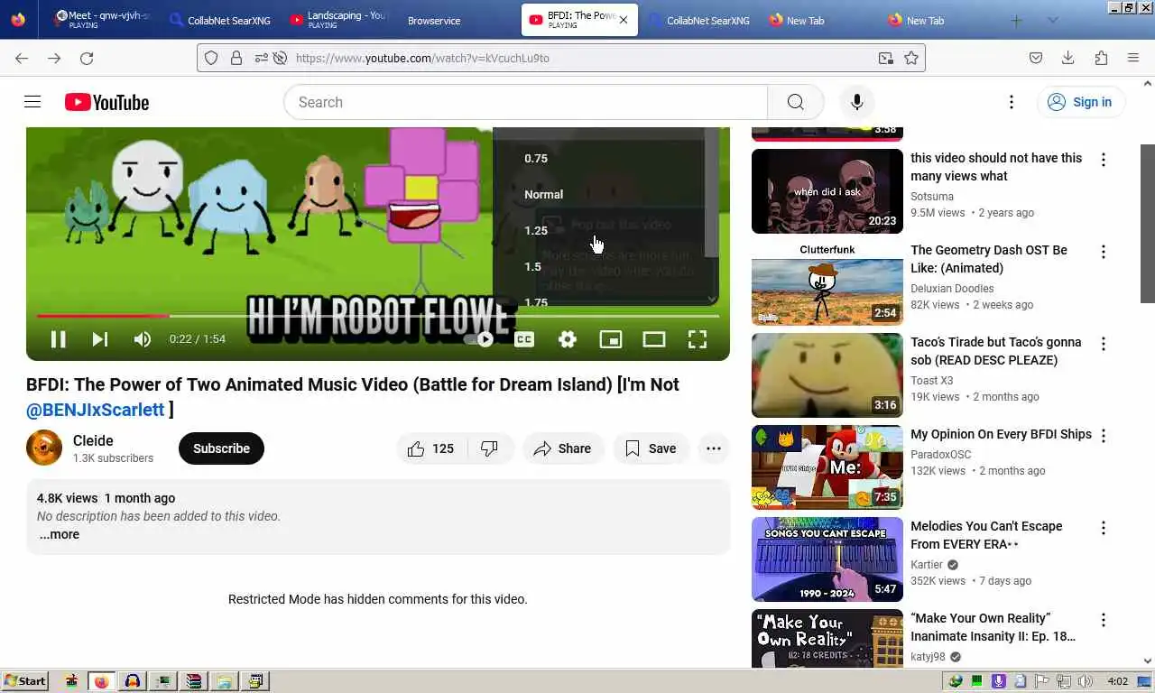Reload the current page

(x=87, y=58)
